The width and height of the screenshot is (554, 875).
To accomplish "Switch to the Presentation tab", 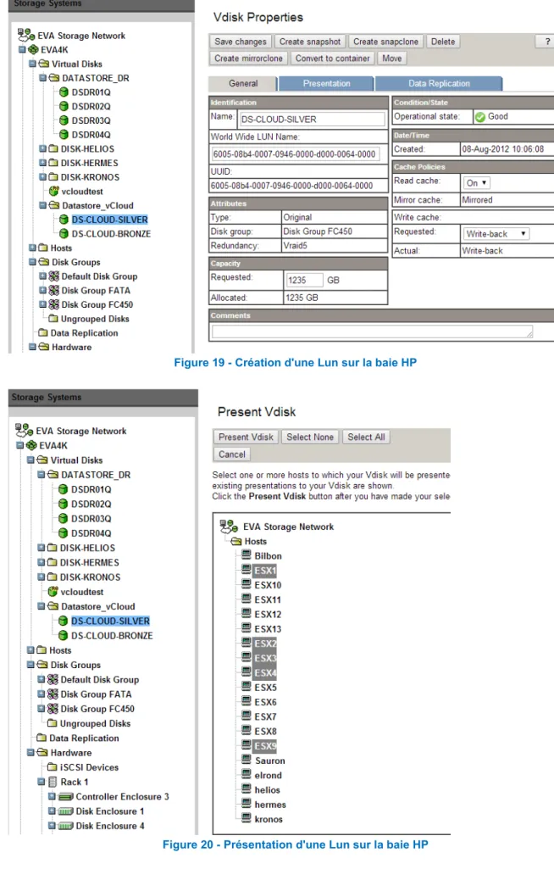I will point(327,84).
